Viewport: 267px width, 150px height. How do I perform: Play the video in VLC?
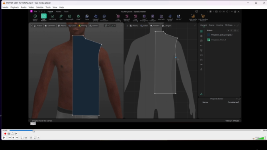[x=4, y=137]
